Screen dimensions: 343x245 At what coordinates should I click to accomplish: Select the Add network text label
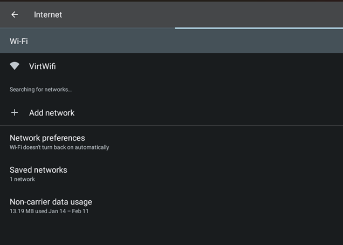point(52,113)
